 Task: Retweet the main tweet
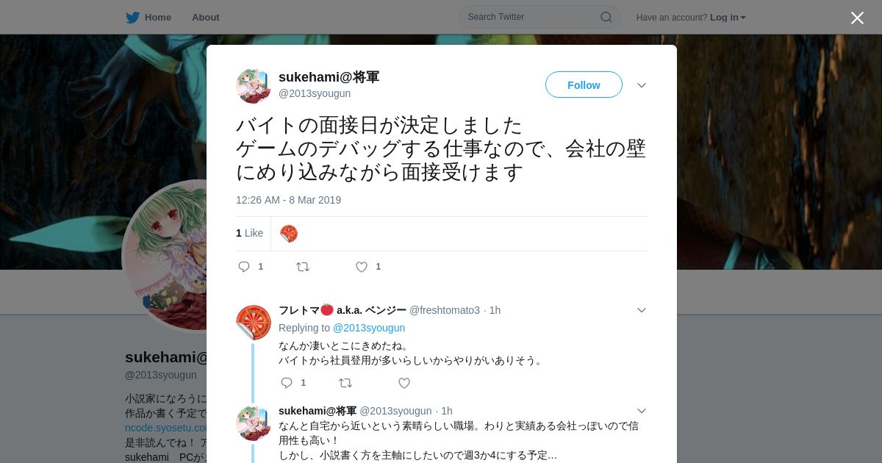[x=303, y=267]
